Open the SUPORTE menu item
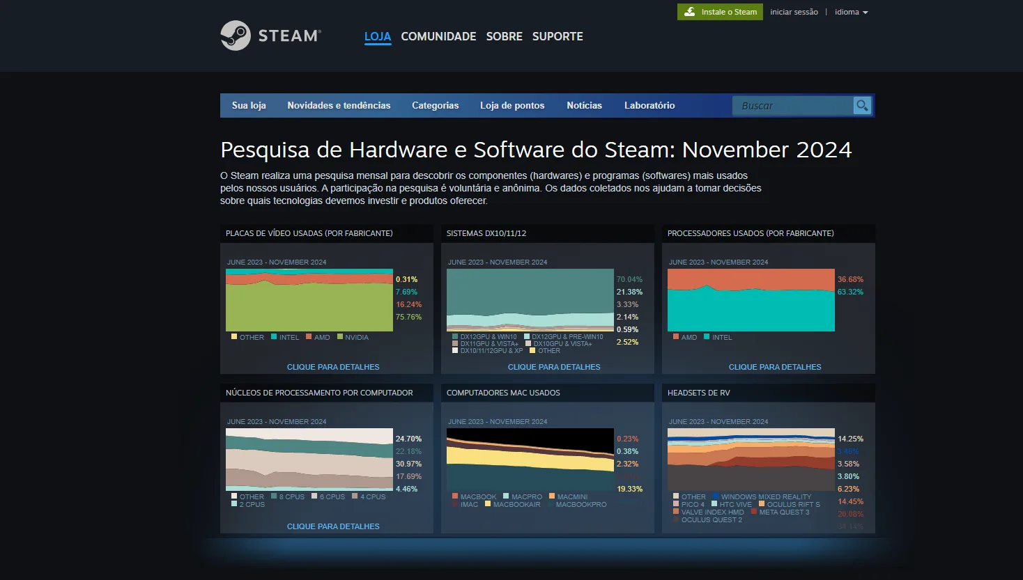Screen dimensions: 1023x580 557,36
